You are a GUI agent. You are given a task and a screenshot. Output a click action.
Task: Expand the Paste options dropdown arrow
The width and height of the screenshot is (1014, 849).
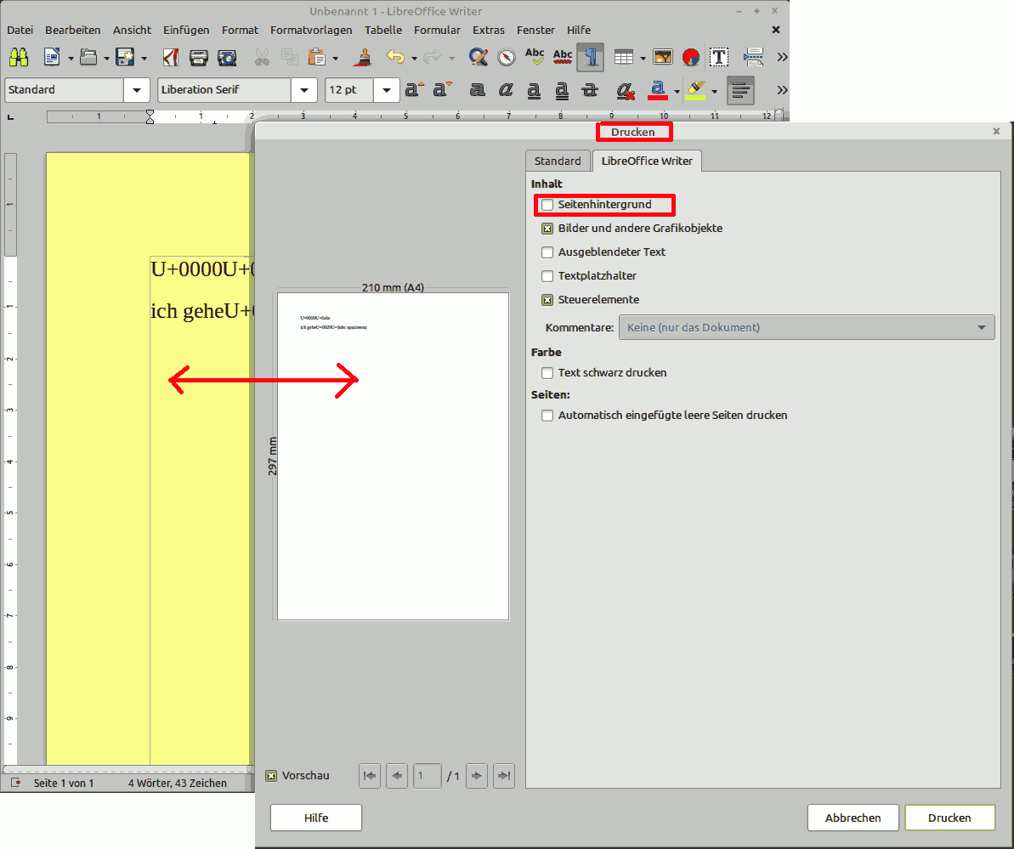(x=335, y=59)
